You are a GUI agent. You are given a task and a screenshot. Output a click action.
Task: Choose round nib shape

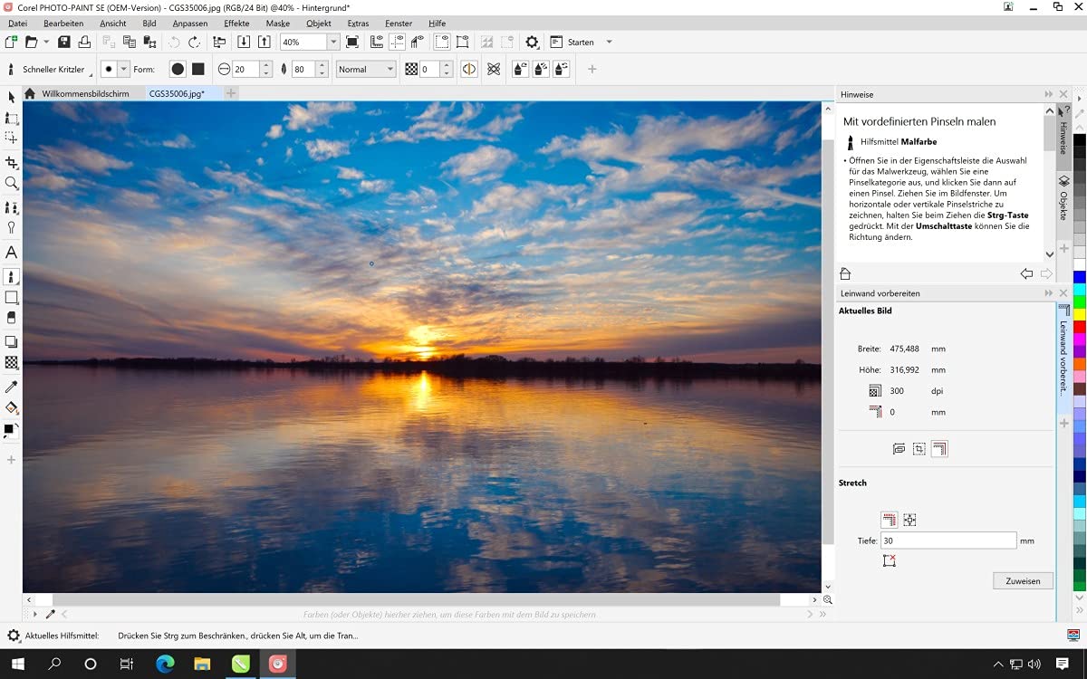(178, 69)
